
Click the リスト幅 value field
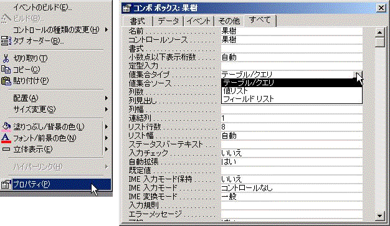(292, 136)
